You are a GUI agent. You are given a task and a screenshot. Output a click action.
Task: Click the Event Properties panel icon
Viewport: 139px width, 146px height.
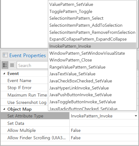[x=5, y=55]
